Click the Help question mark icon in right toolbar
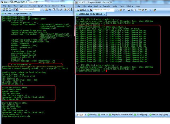The width and height of the screenshot is (170, 124). [x=150, y=10]
